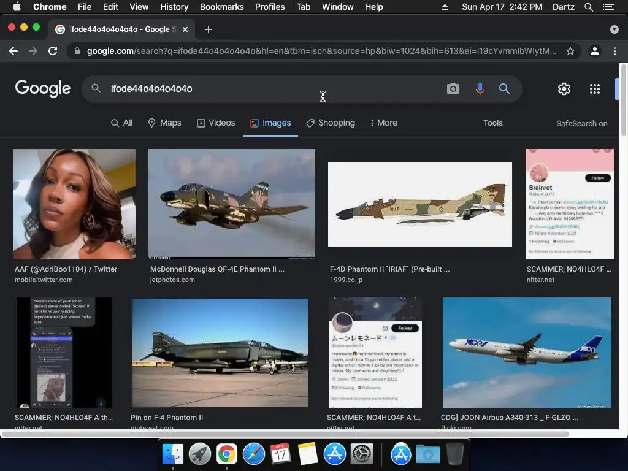Open the Downloads folder in the Dock
This screenshot has height=471, width=628.
[427, 454]
